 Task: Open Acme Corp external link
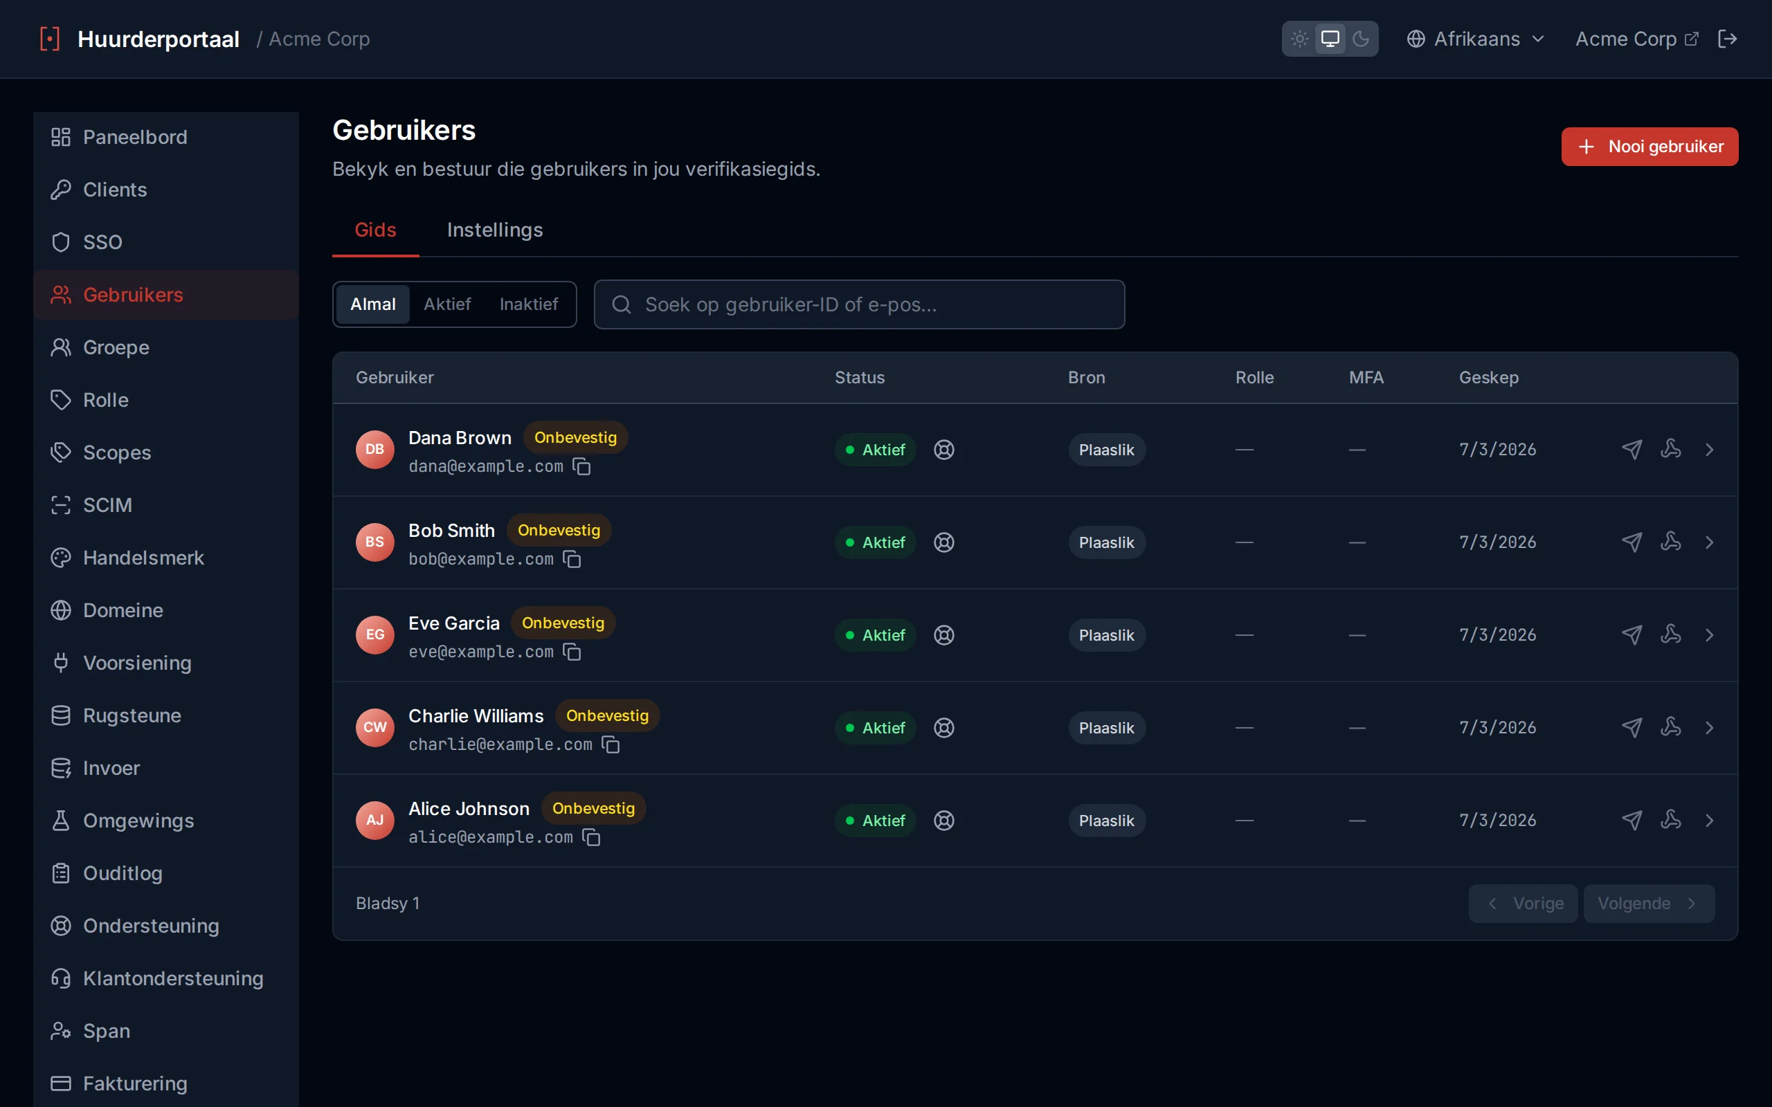tap(1636, 39)
